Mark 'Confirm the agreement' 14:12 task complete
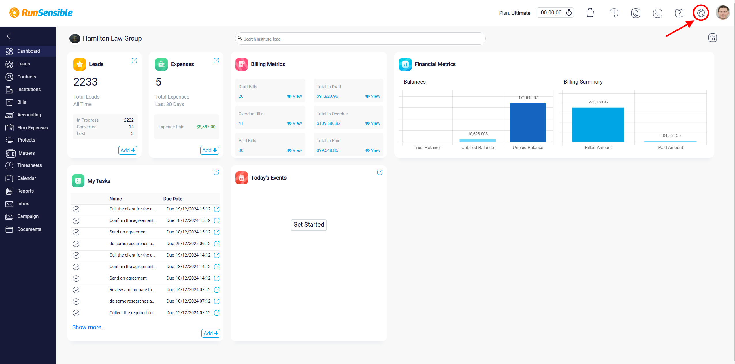This screenshot has height=364, width=735. (x=76, y=267)
